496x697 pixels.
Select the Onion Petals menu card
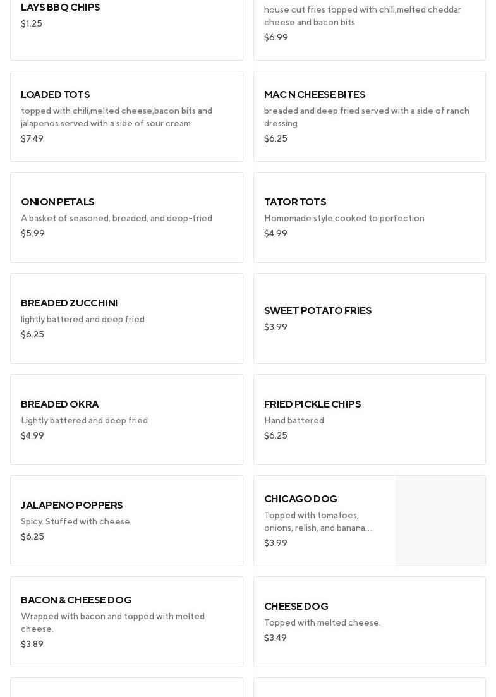pos(126,217)
